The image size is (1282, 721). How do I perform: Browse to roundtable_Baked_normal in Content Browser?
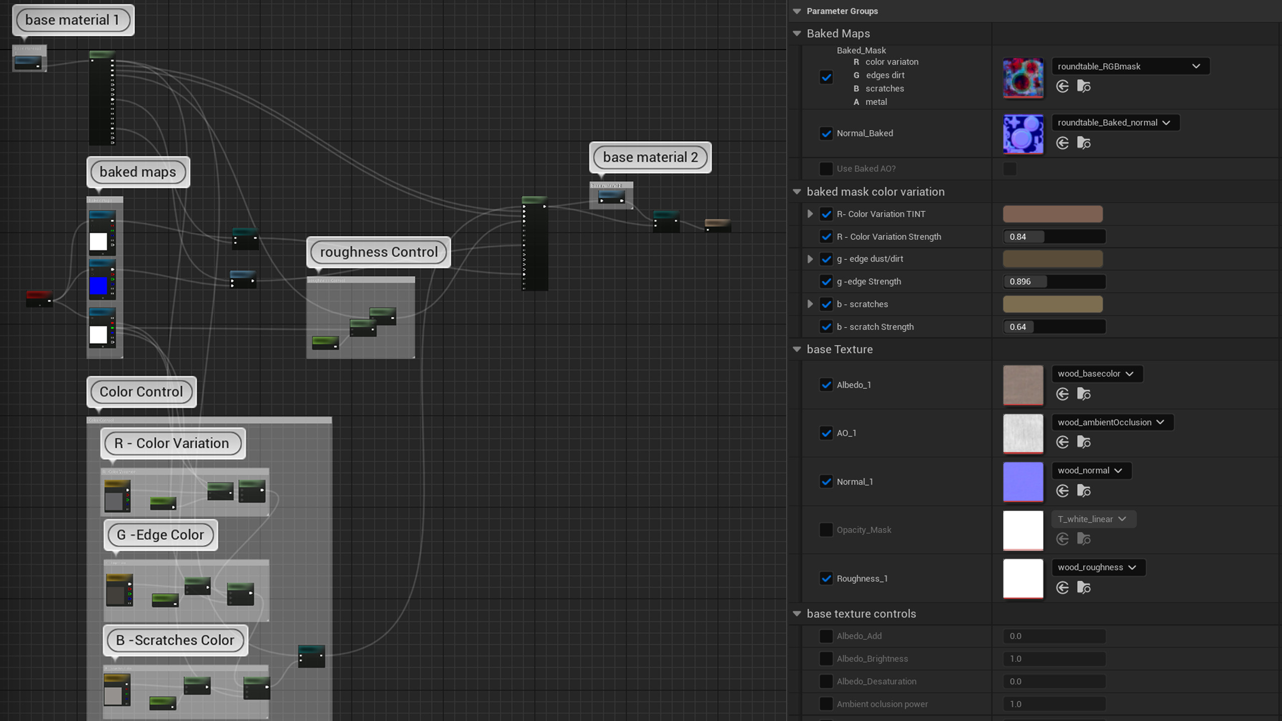coord(1085,143)
